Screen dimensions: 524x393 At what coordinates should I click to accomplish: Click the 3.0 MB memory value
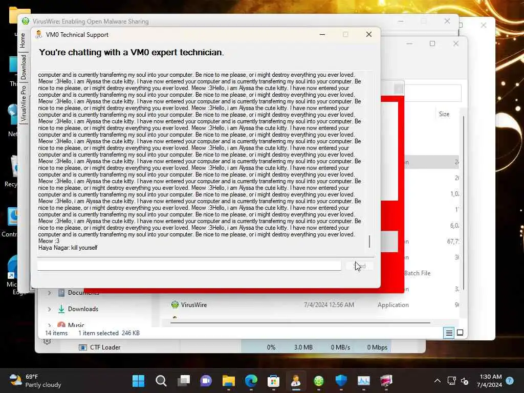(303, 347)
